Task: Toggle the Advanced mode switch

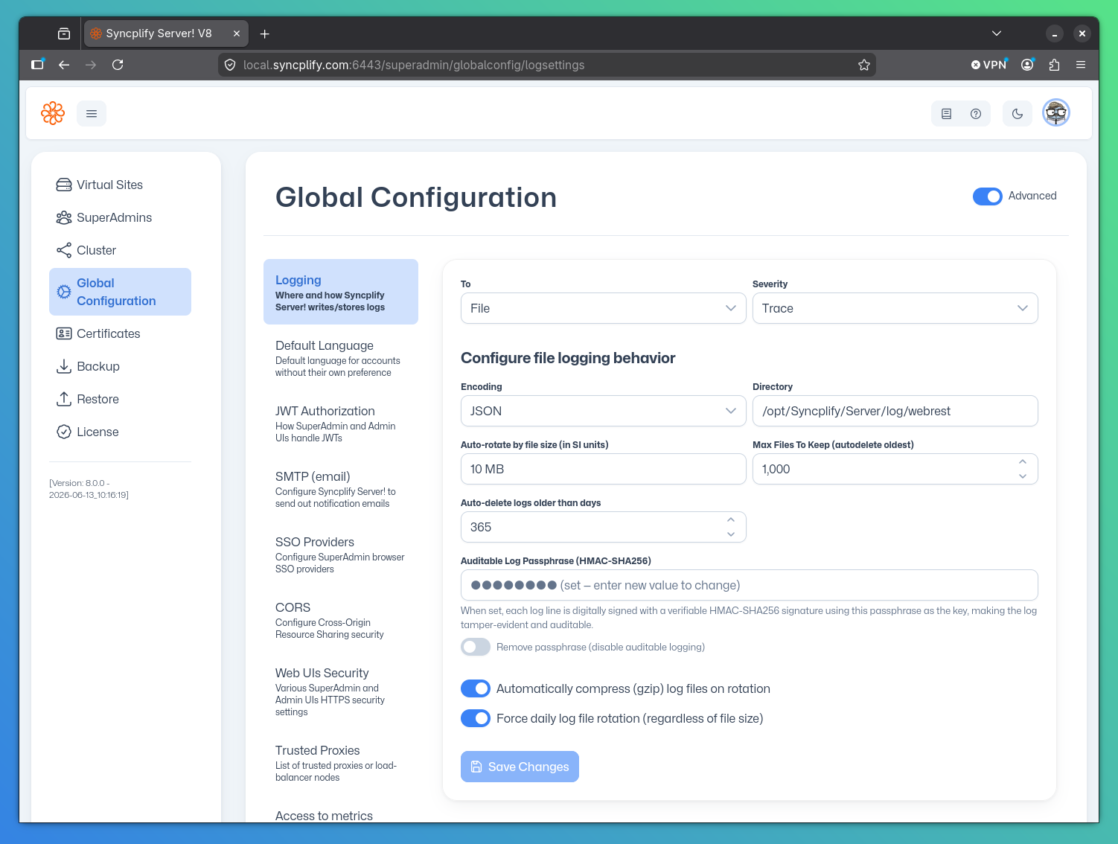Action: click(x=988, y=196)
